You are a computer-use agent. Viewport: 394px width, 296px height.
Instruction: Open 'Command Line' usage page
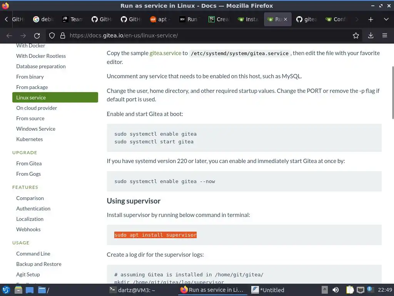point(33,254)
